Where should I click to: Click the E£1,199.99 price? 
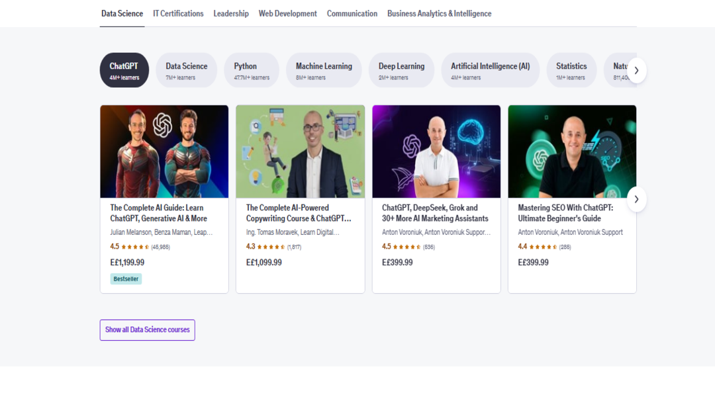click(x=127, y=263)
